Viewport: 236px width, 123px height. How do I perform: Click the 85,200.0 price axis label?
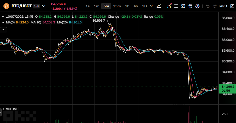tap(228, 61)
